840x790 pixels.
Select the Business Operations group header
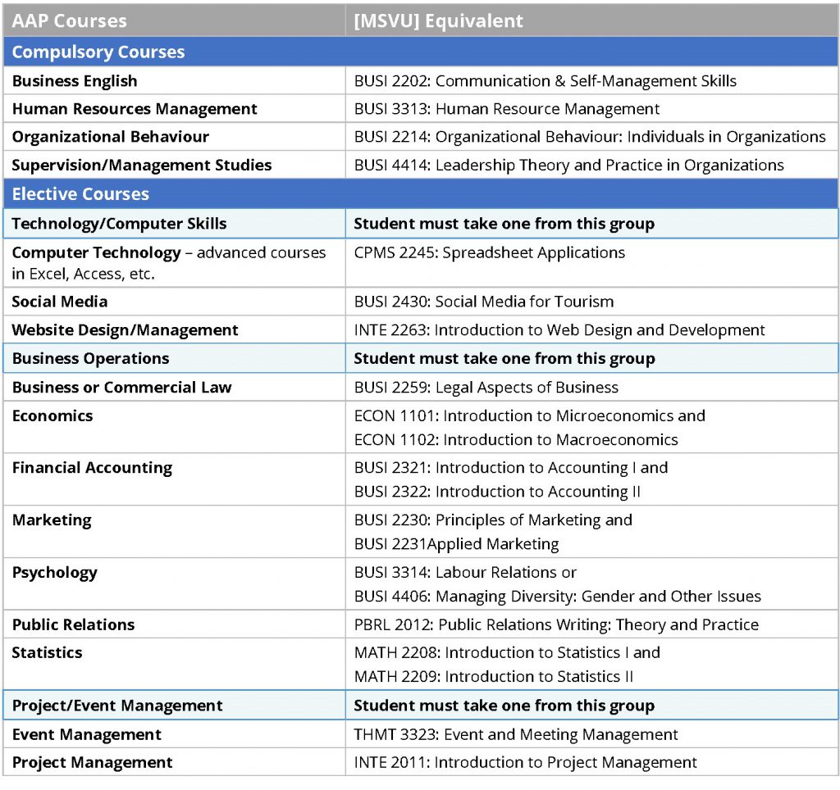(x=90, y=359)
